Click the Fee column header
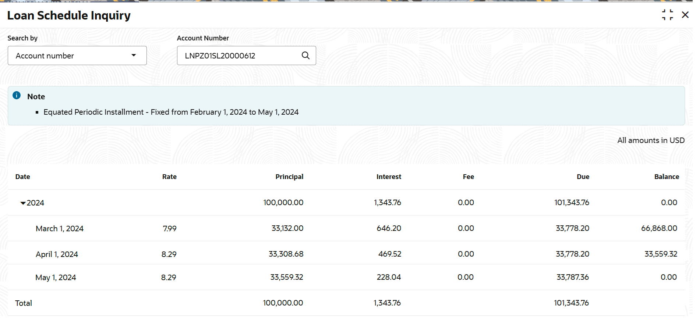Screen dimensions: 696x318 468,177
